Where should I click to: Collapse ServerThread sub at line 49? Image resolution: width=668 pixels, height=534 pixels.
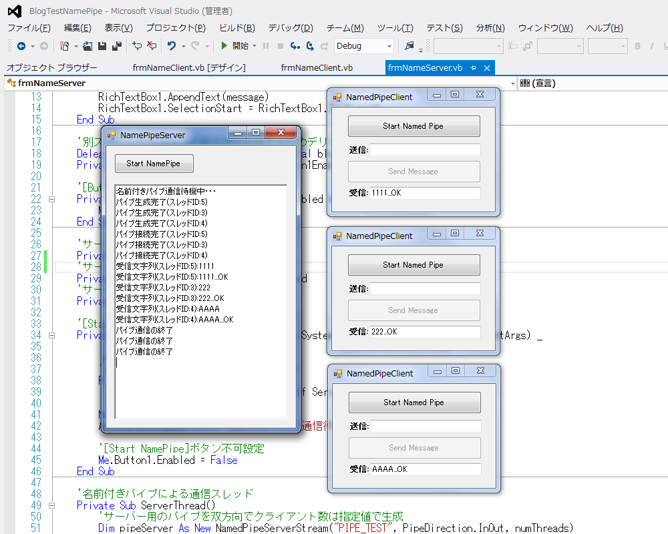coord(51,505)
